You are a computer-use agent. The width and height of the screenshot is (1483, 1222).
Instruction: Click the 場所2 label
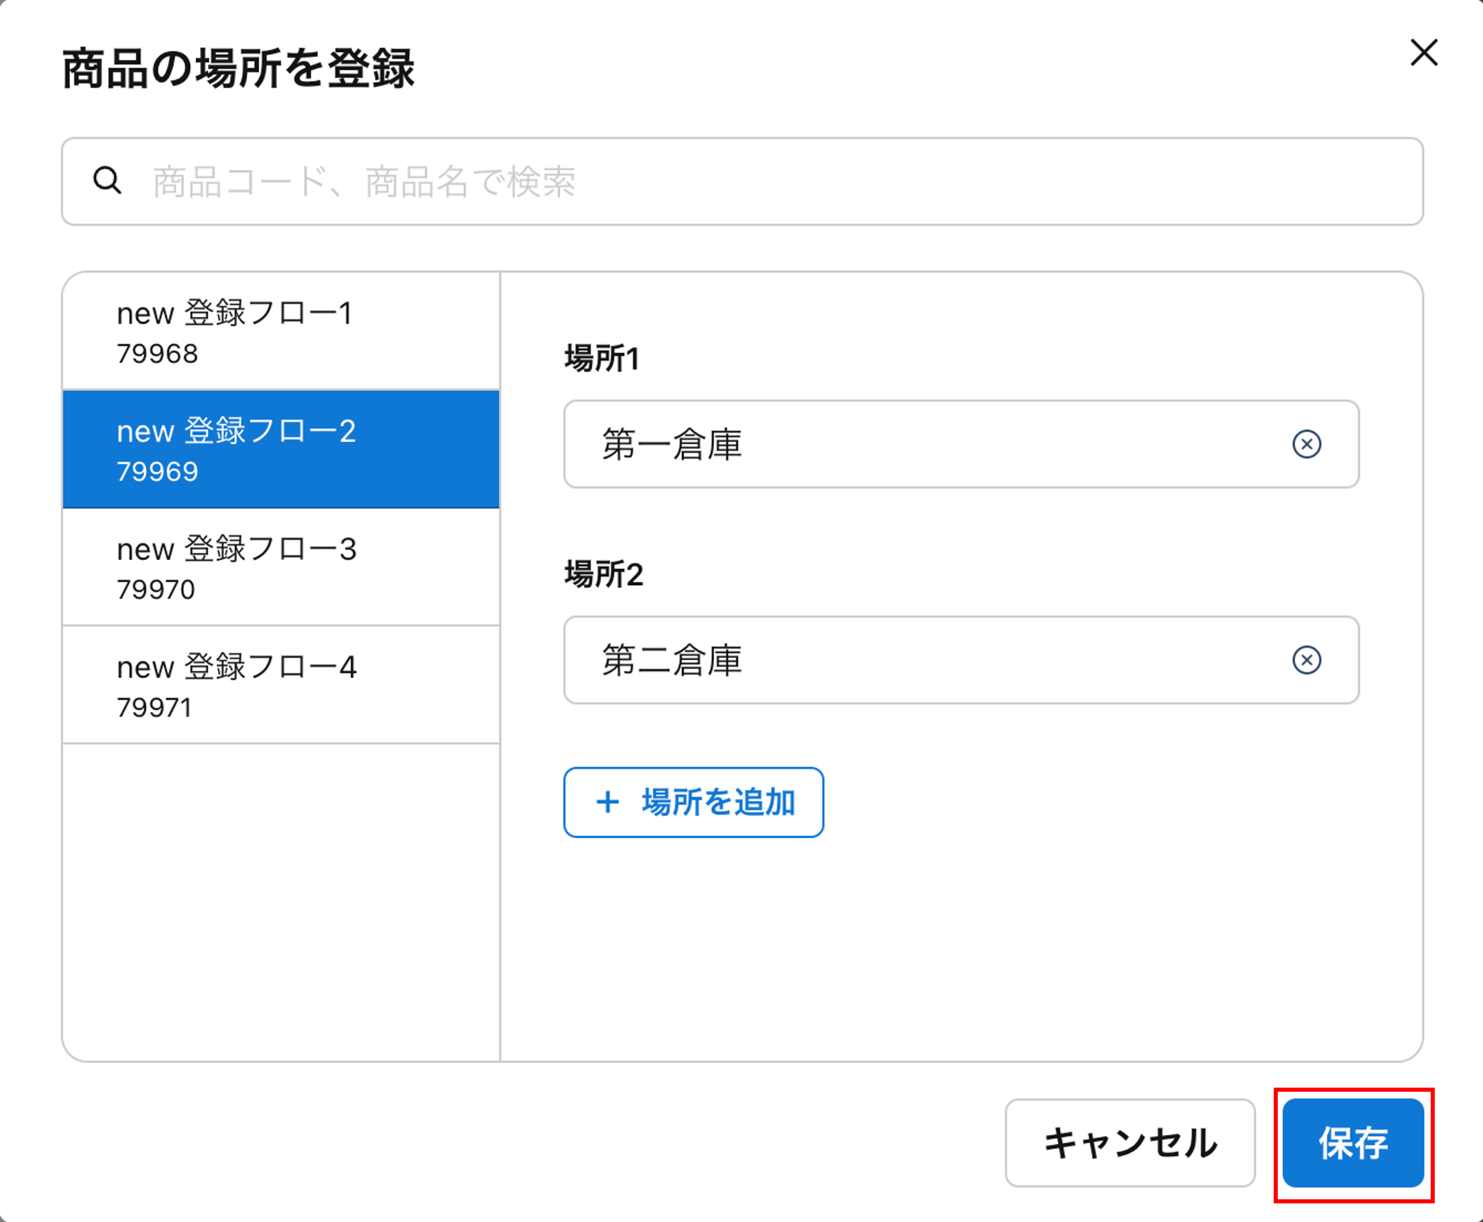[x=603, y=575]
